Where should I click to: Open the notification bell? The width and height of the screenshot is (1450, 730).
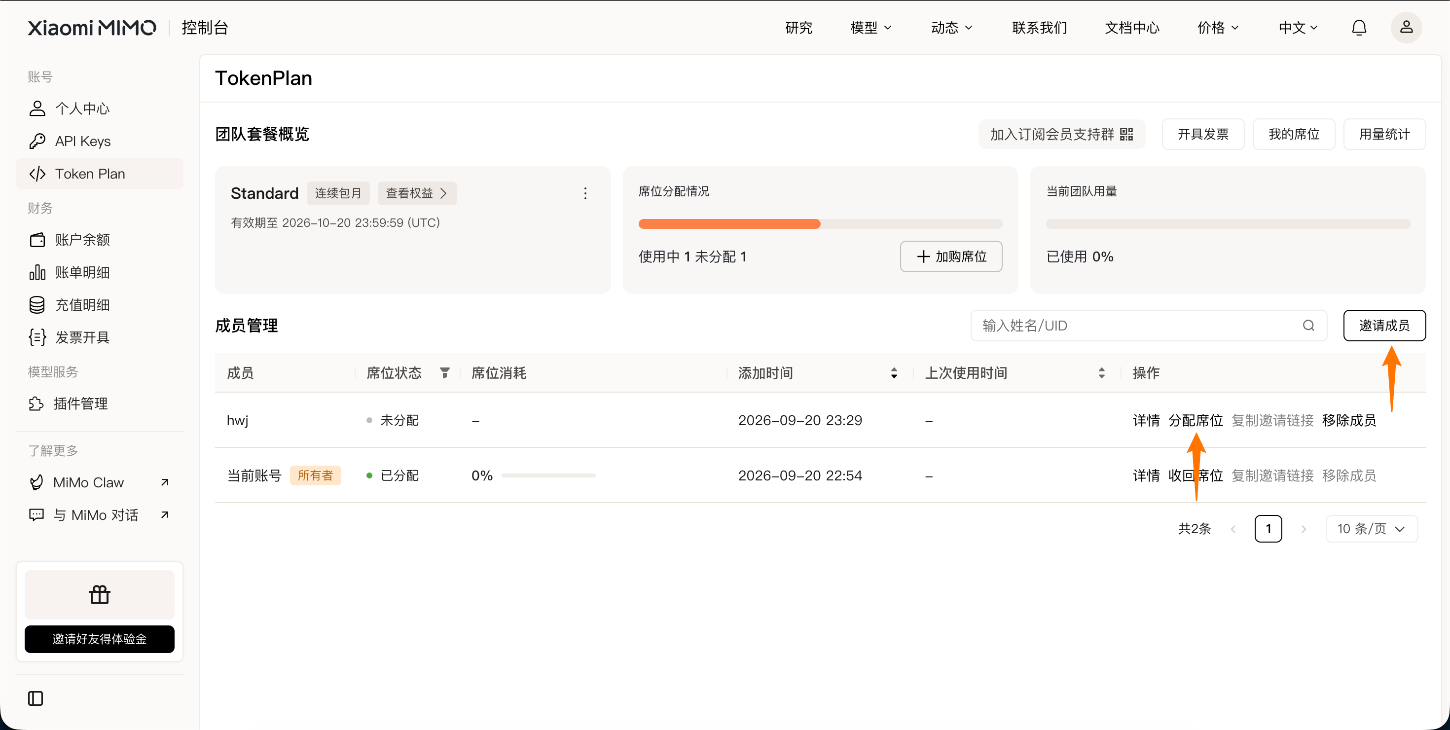click(x=1359, y=28)
